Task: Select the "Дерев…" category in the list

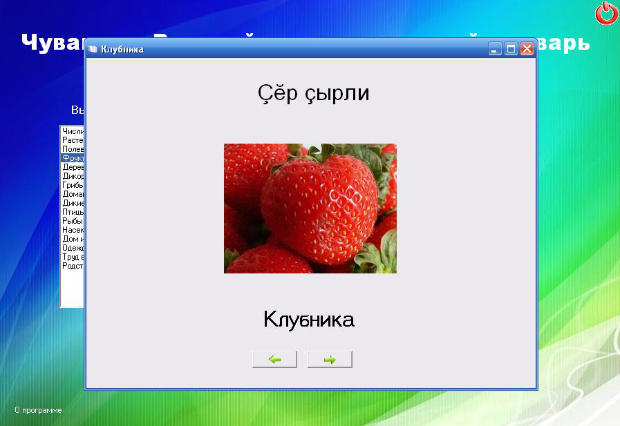Action: tap(73, 167)
